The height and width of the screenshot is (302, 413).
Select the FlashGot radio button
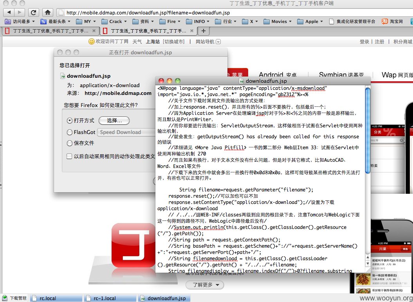[x=70, y=132]
